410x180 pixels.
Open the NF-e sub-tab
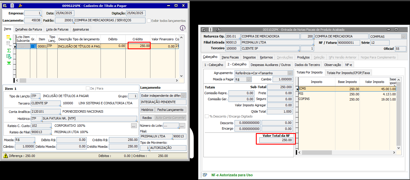click(x=349, y=65)
